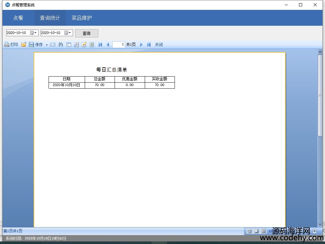Screen dimensions: 325x244
Task: Toggle the outline panel icon in toolbar
Action: pos(69,45)
